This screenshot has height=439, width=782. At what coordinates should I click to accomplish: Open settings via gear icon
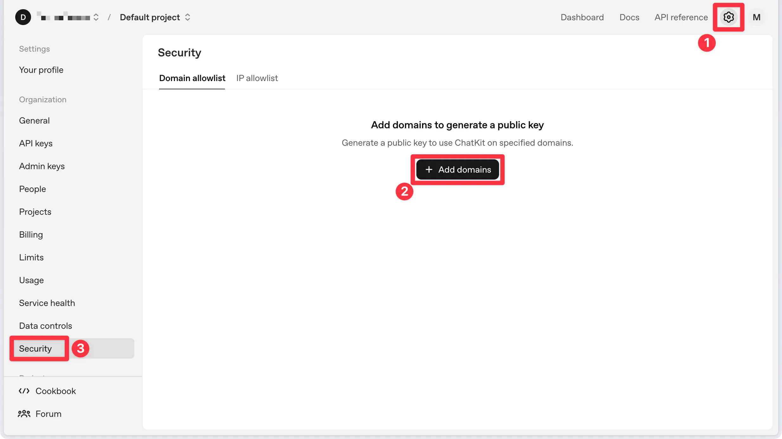click(728, 17)
